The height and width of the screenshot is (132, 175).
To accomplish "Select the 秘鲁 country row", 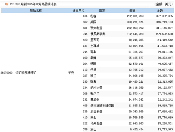I will 128,16.
